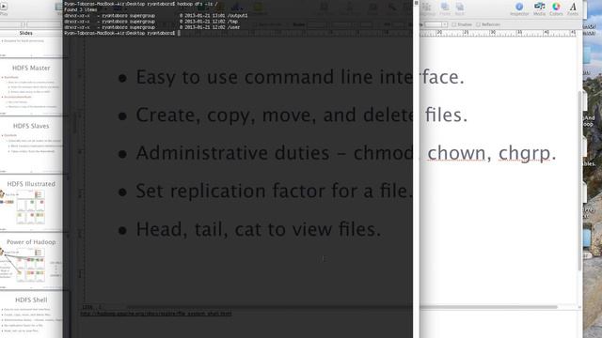Open the Inspector panel
Screen dimensions: 602x338
pyautogui.click(x=519, y=8)
